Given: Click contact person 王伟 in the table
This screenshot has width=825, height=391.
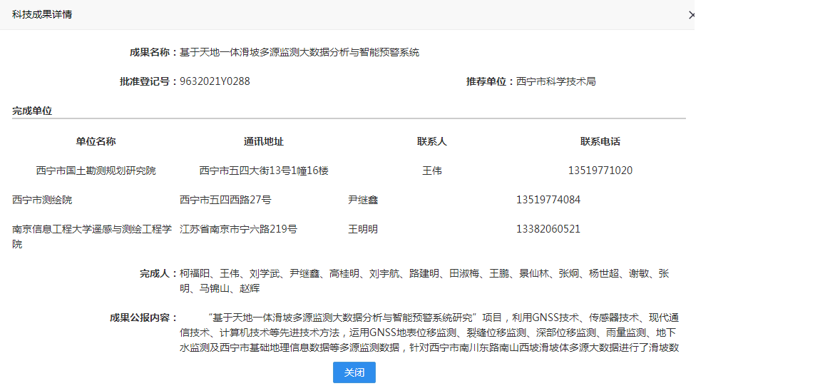Looking at the screenshot, I should tap(432, 171).
